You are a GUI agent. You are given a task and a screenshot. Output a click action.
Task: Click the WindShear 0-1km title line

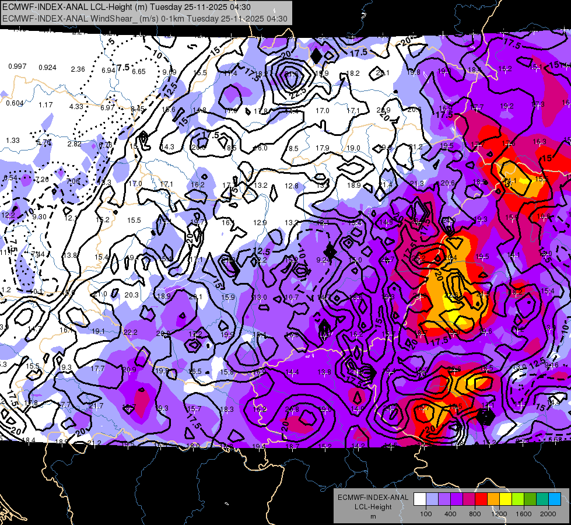(145, 19)
